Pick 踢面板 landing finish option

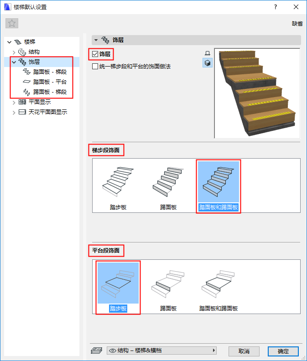pyautogui.click(x=168, y=287)
